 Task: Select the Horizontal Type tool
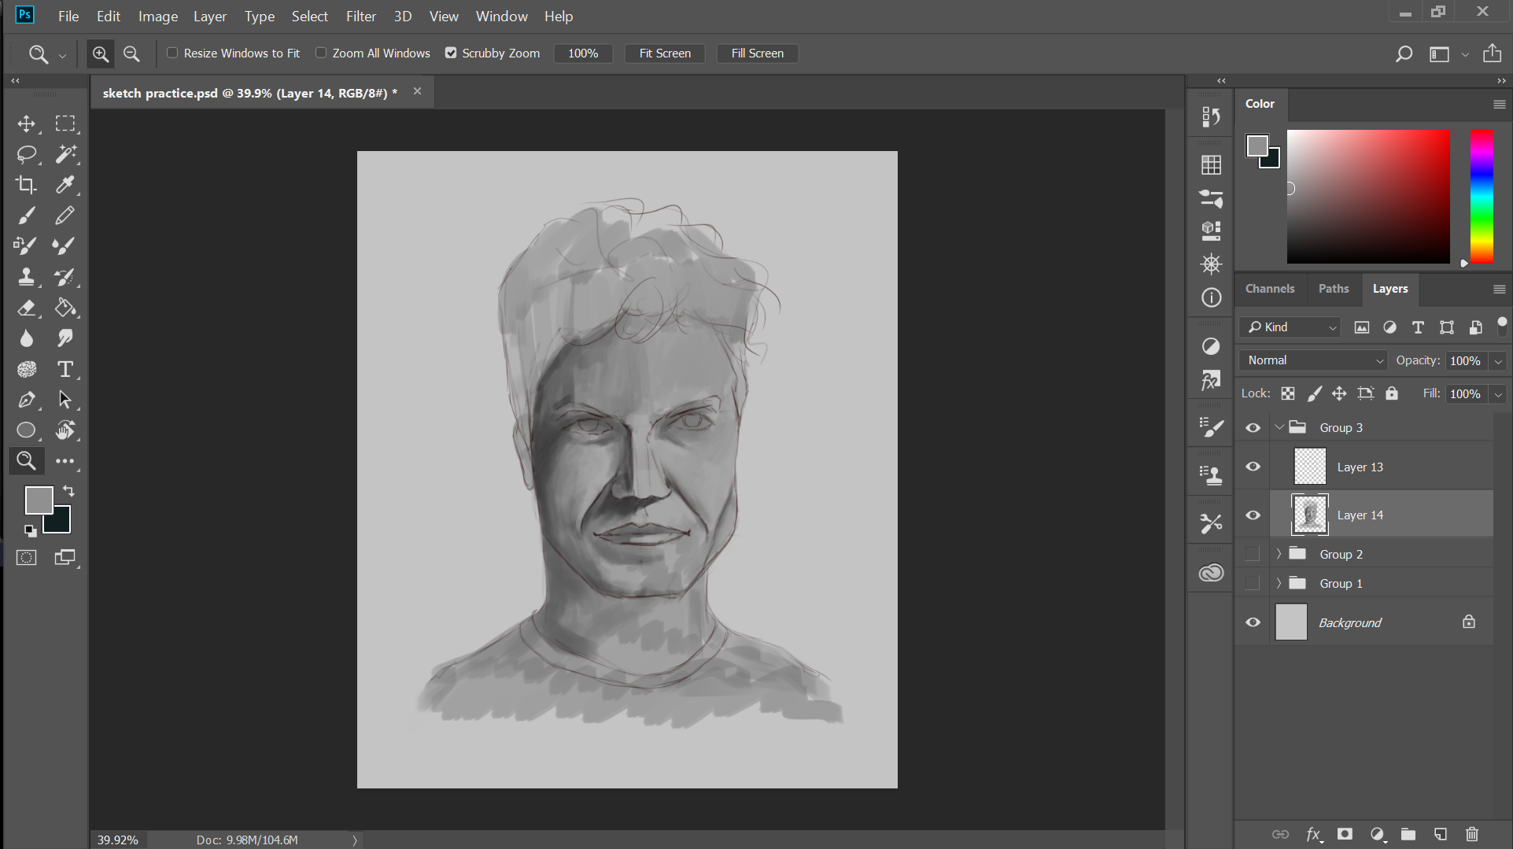coord(65,369)
